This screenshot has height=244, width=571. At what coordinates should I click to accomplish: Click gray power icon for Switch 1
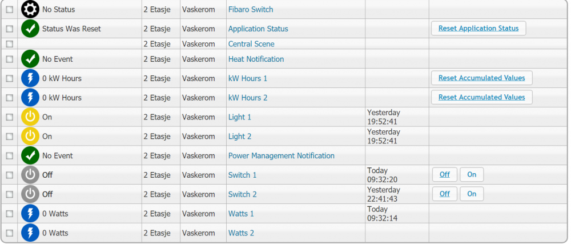pos(30,175)
